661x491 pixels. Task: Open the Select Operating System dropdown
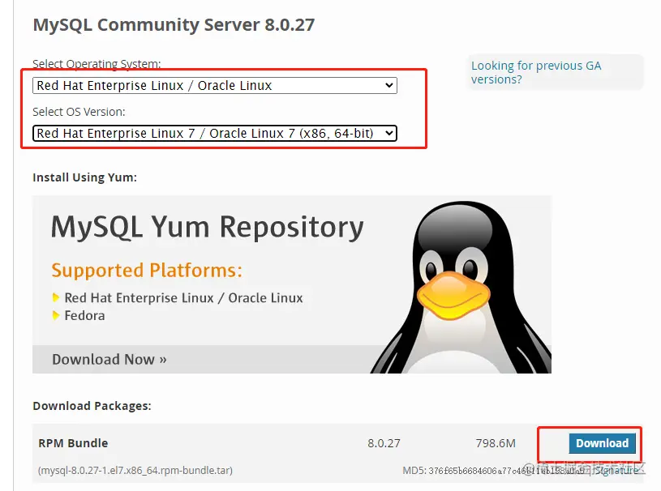coord(213,85)
